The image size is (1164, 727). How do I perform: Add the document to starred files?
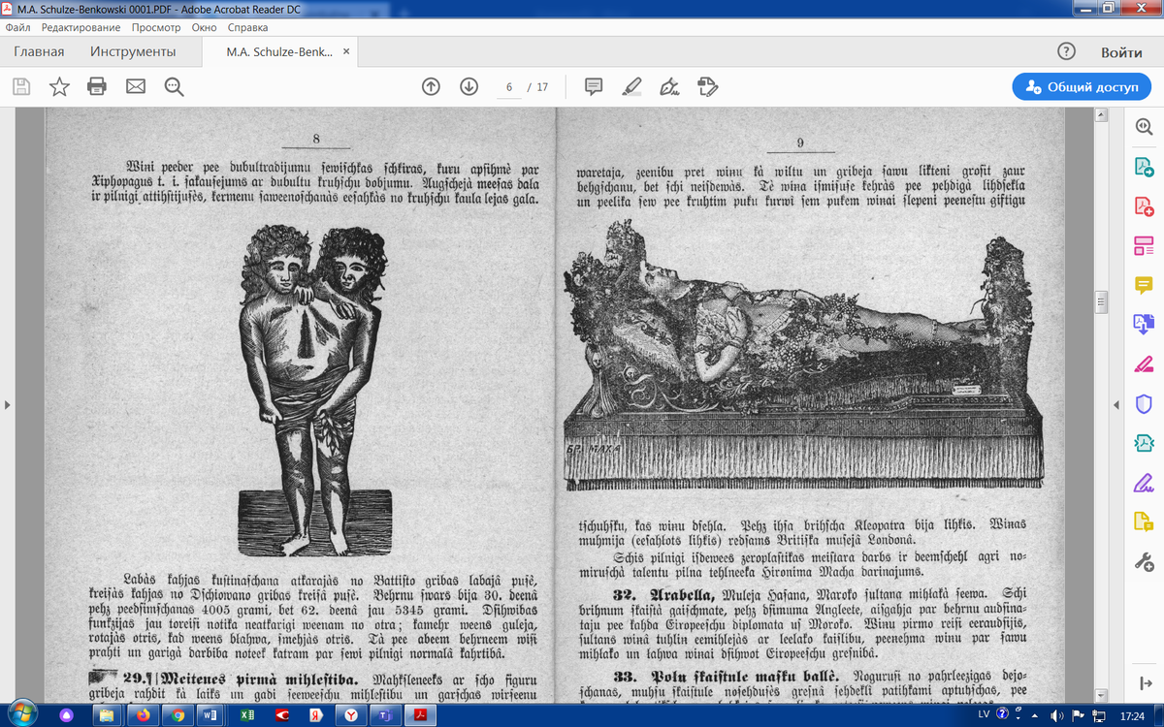click(x=59, y=87)
